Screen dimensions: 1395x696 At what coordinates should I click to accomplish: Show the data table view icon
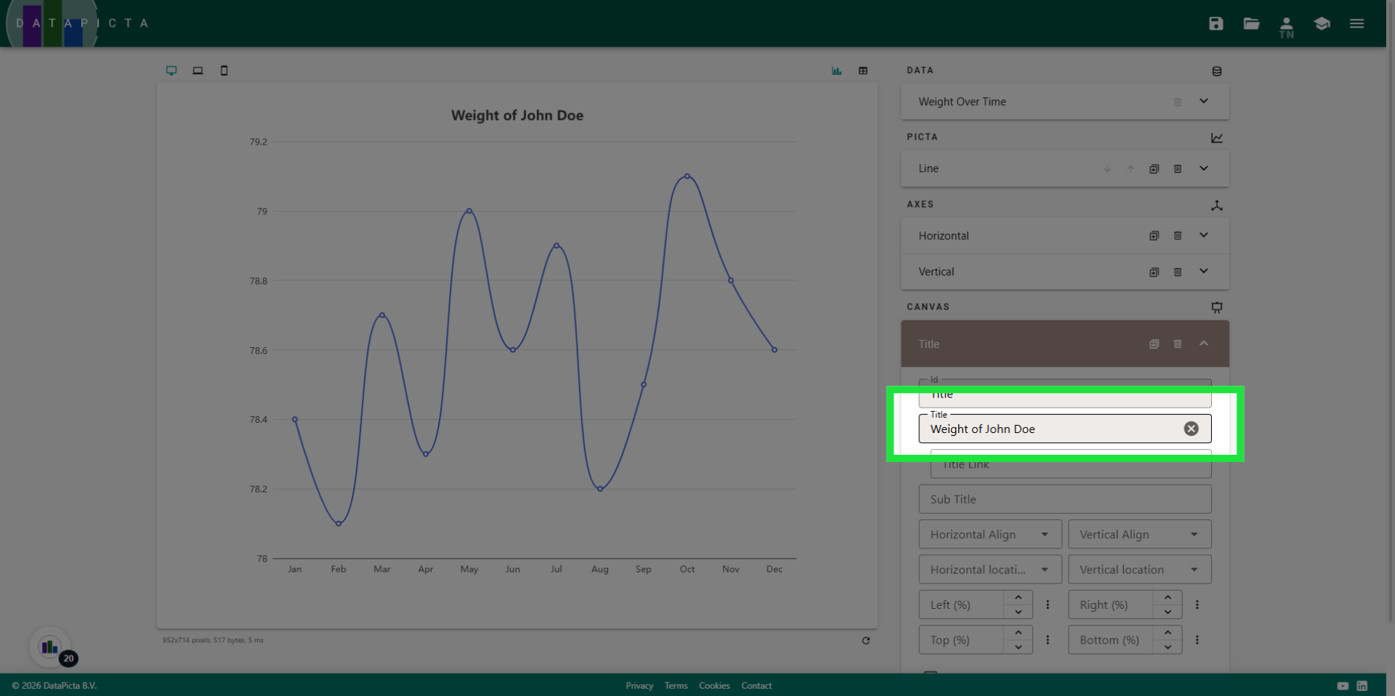(863, 70)
